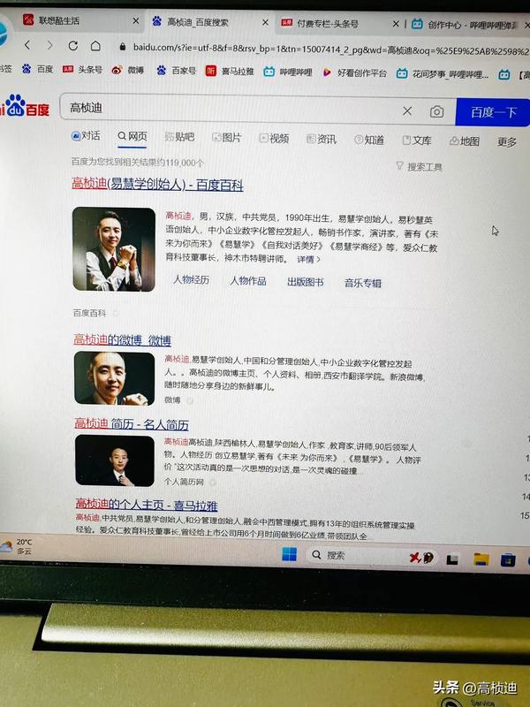Viewport: 530px width, 707px height.
Task: Click Task View icon on taskbar
Action: pos(452,559)
